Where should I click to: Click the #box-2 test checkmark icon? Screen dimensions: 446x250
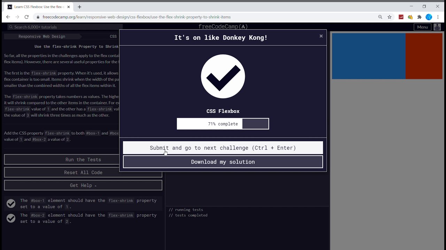[11, 218]
